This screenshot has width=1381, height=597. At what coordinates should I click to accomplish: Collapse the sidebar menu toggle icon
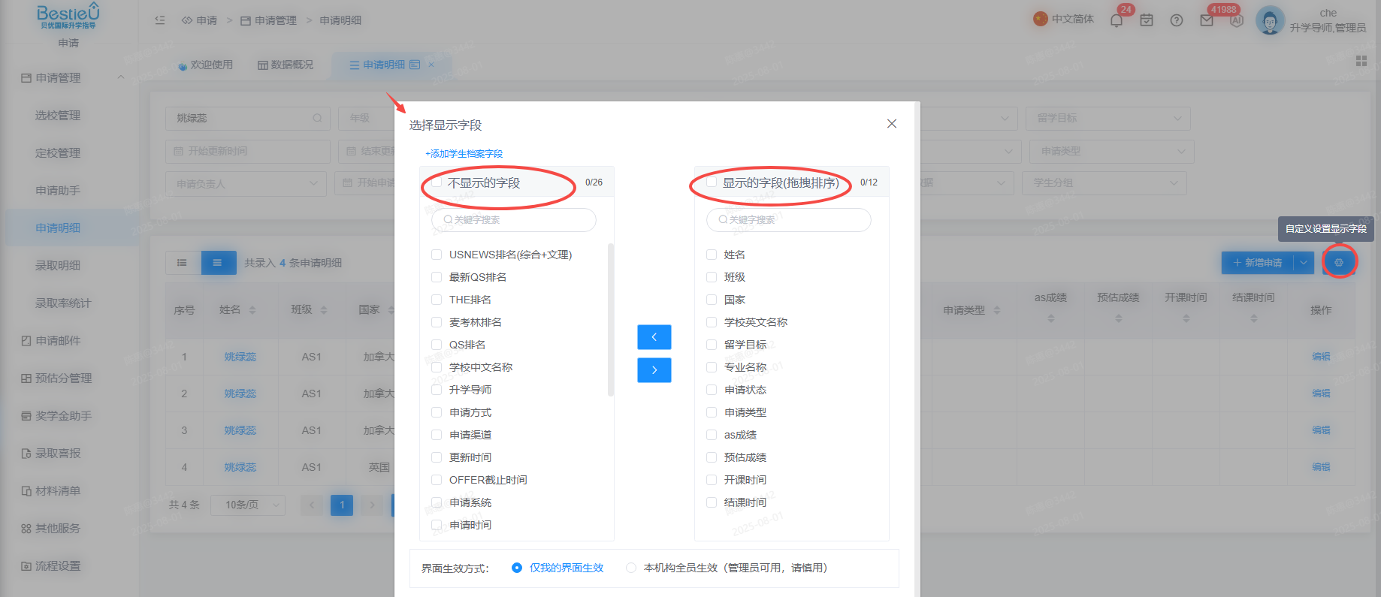160,20
